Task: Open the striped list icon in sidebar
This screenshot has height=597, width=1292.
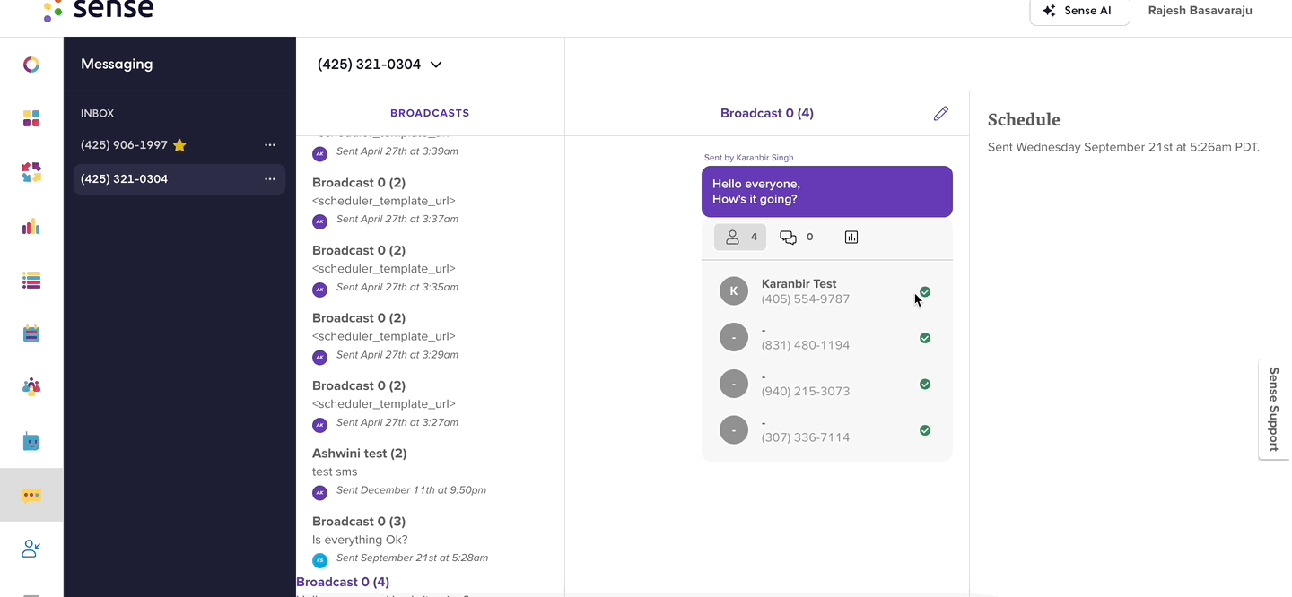Action: pos(31,281)
